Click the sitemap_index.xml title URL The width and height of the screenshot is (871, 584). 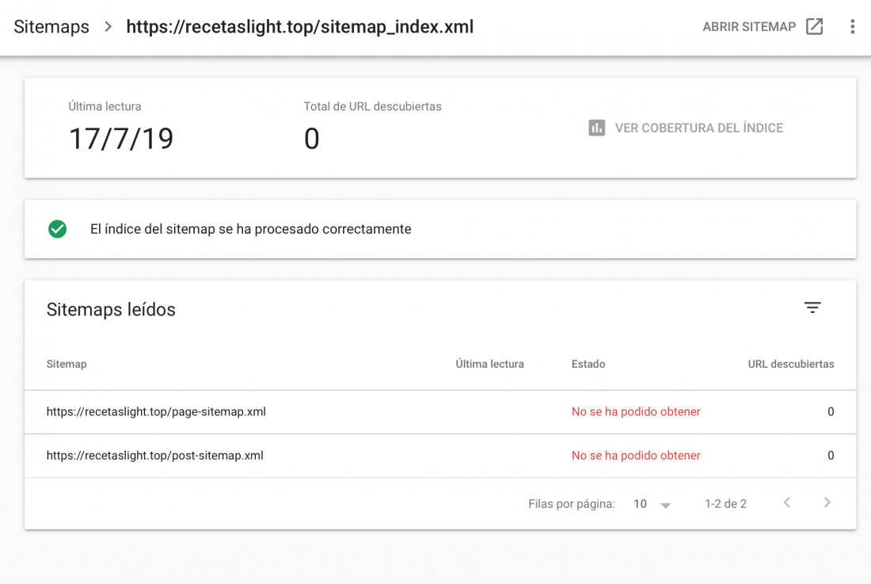(x=299, y=27)
